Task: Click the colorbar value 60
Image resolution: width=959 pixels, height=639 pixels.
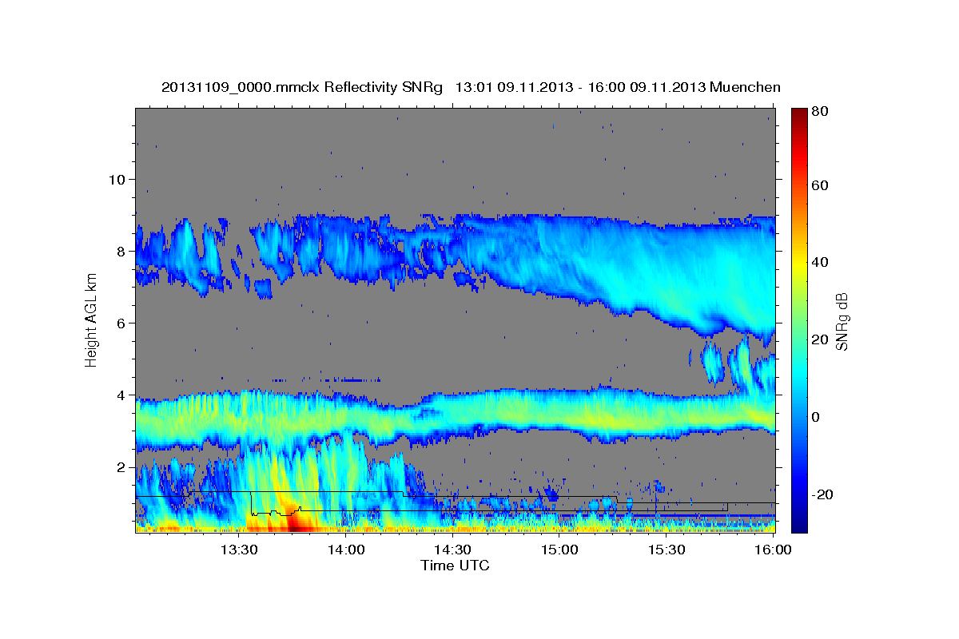Action: click(820, 185)
